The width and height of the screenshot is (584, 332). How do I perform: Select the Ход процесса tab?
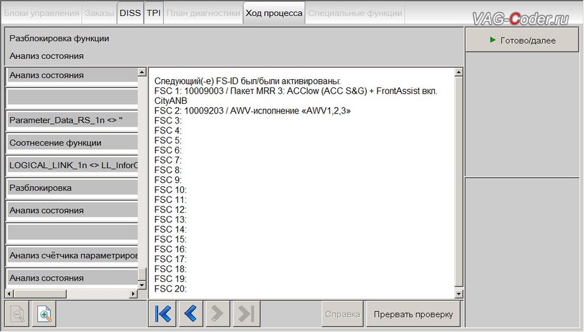(x=274, y=13)
